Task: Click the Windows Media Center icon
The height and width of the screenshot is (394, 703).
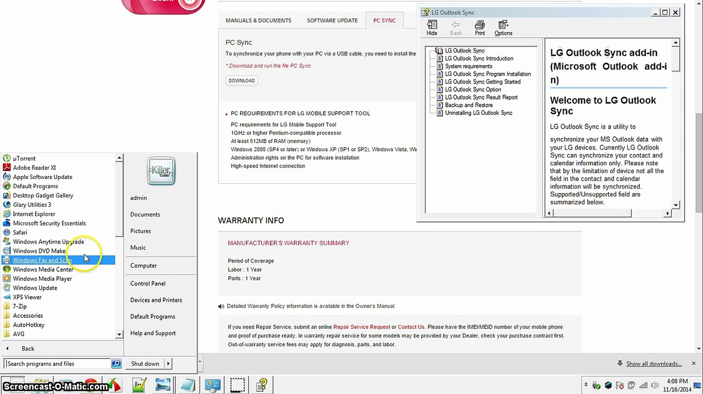Action: pos(7,269)
